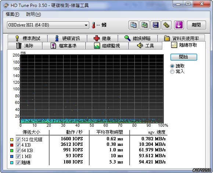213x173 pixels.
Task: Switch to the 標準測試 tab
Action: [x=28, y=38]
